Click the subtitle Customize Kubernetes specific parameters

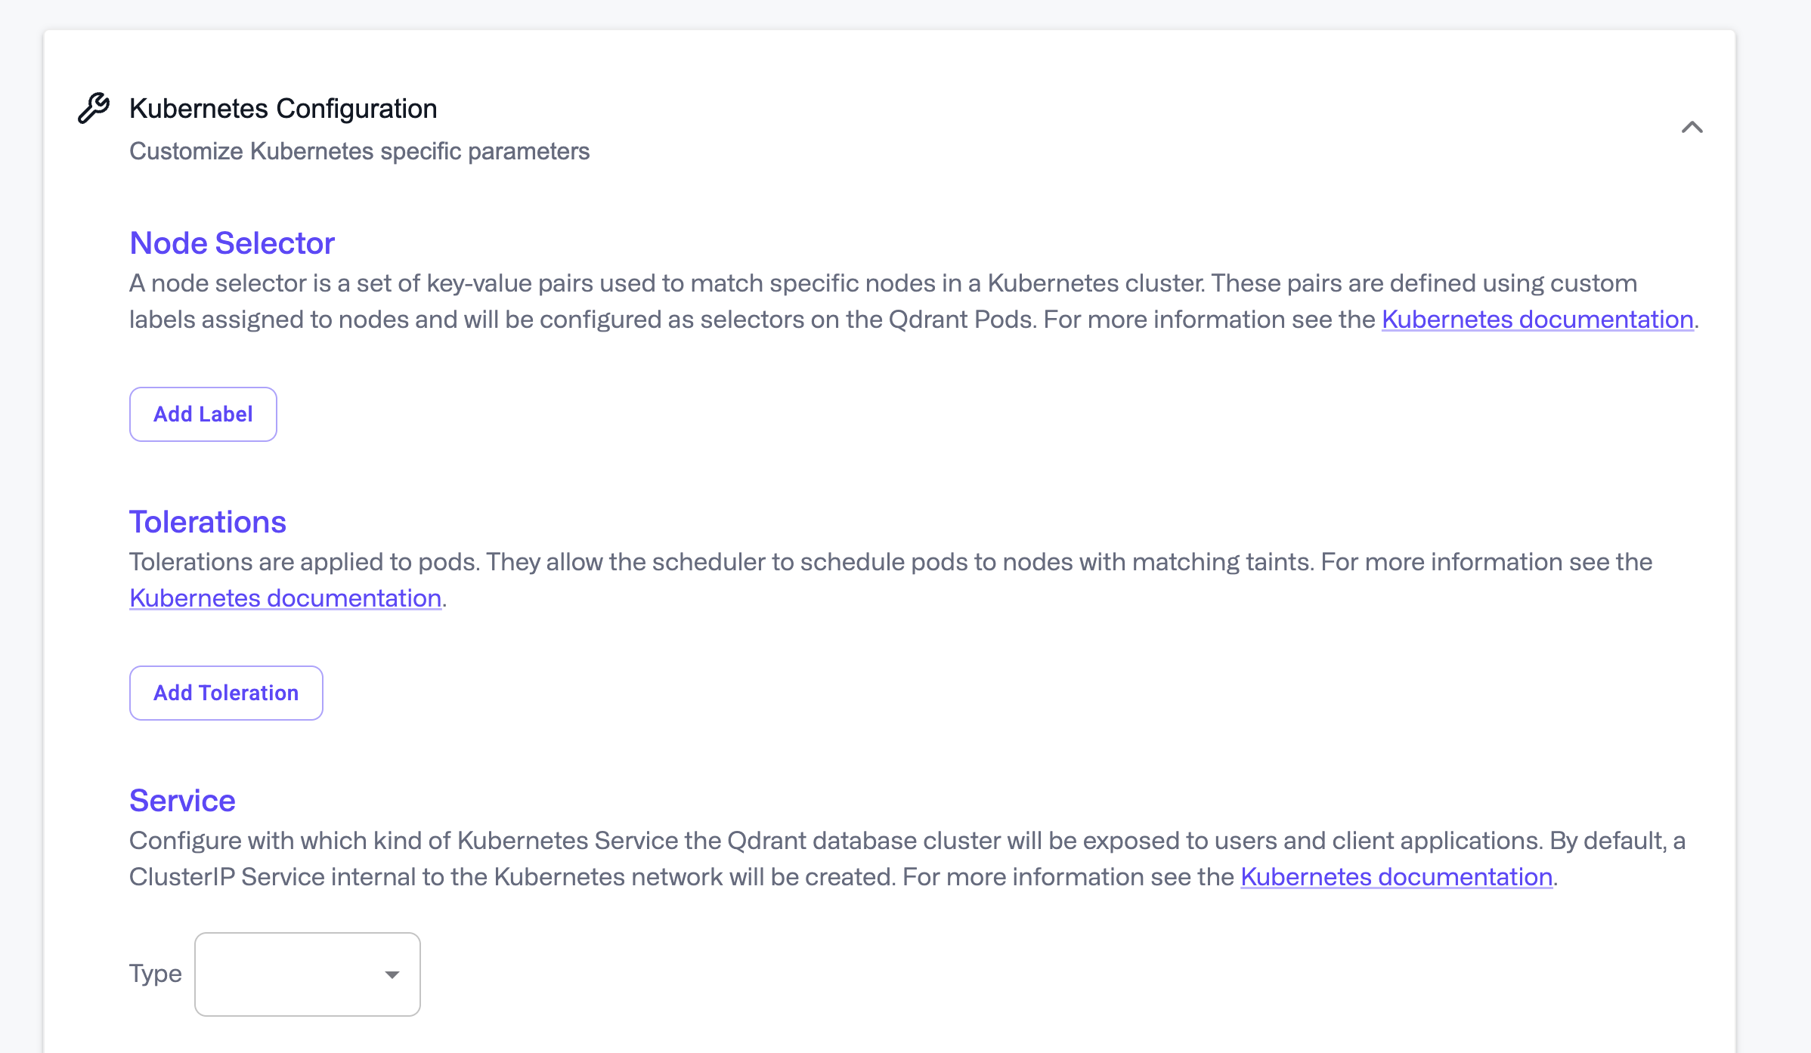(x=360, y=150)
